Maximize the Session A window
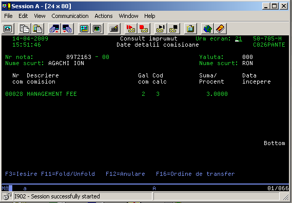Screen dimensions: 292x203 (x=275, y=6)
